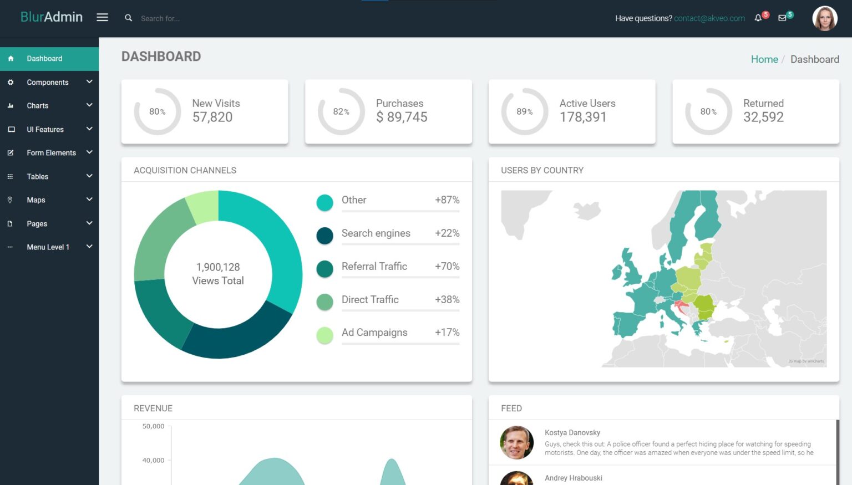This screenshot has width=852, height=485.
Task: Open the Tables grid icon
Action: pyautogui.click(x=11, y=176)
